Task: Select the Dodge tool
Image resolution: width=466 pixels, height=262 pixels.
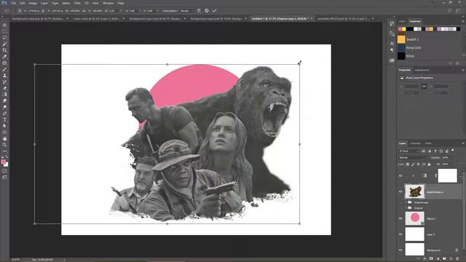Action: click(x=4, y=107)
